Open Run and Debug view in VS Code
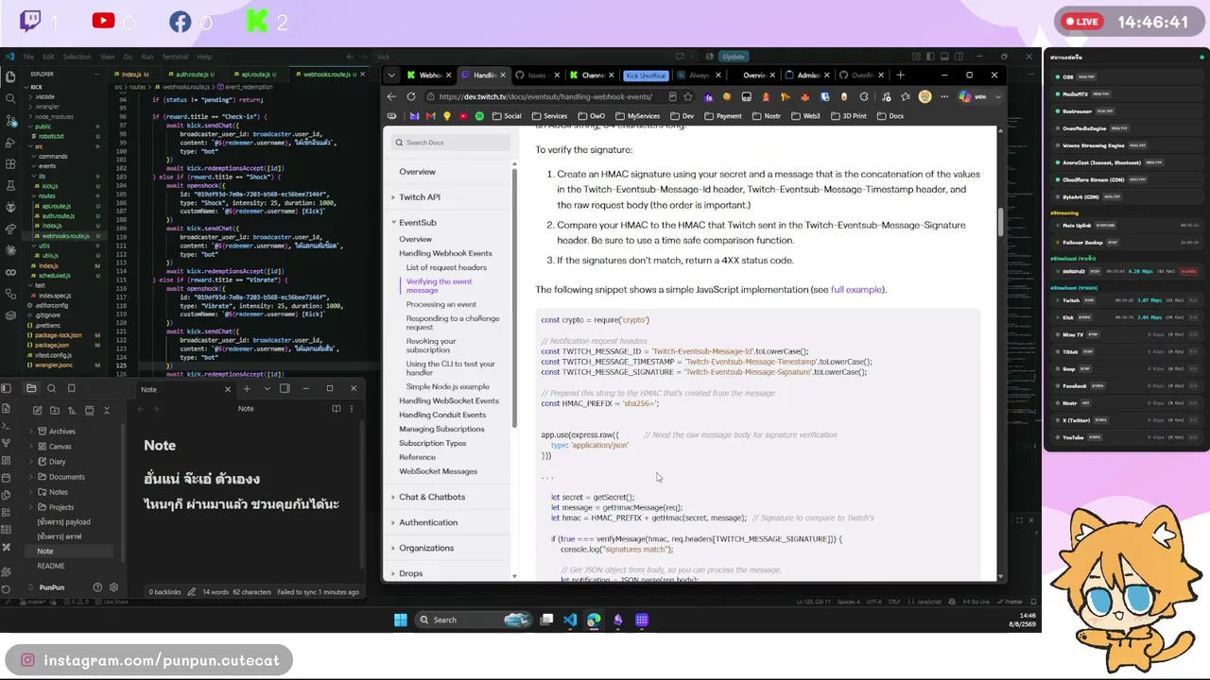This screenshot has width=1210, height=680. (10, 143)
